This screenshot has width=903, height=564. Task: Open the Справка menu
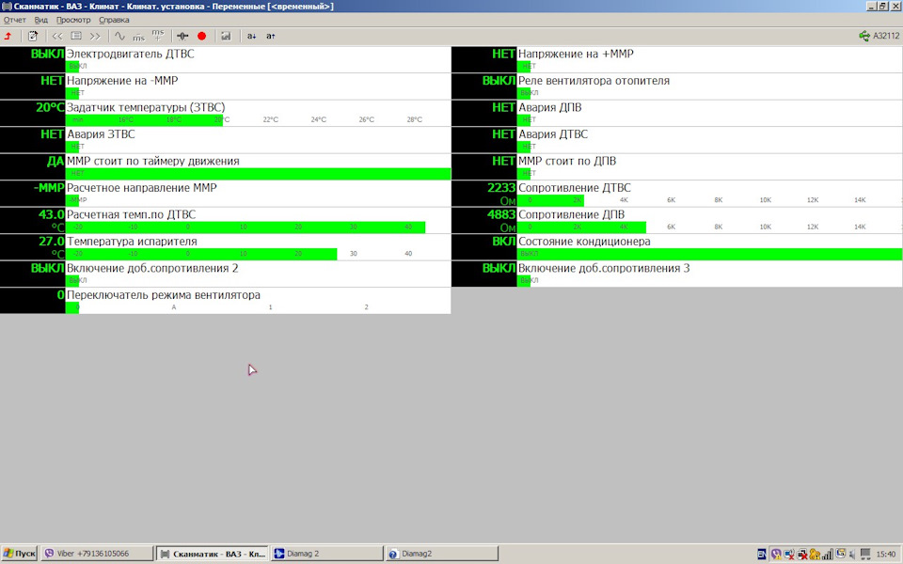[114, 20]
